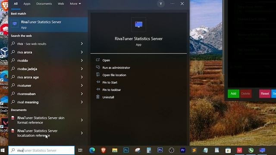
Task: Select the 'rivaldo' web suggestion
Action: pyautogui.click(x=22, y=61)
